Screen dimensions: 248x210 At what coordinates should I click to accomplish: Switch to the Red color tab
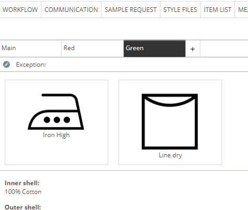tap(92, 48)
